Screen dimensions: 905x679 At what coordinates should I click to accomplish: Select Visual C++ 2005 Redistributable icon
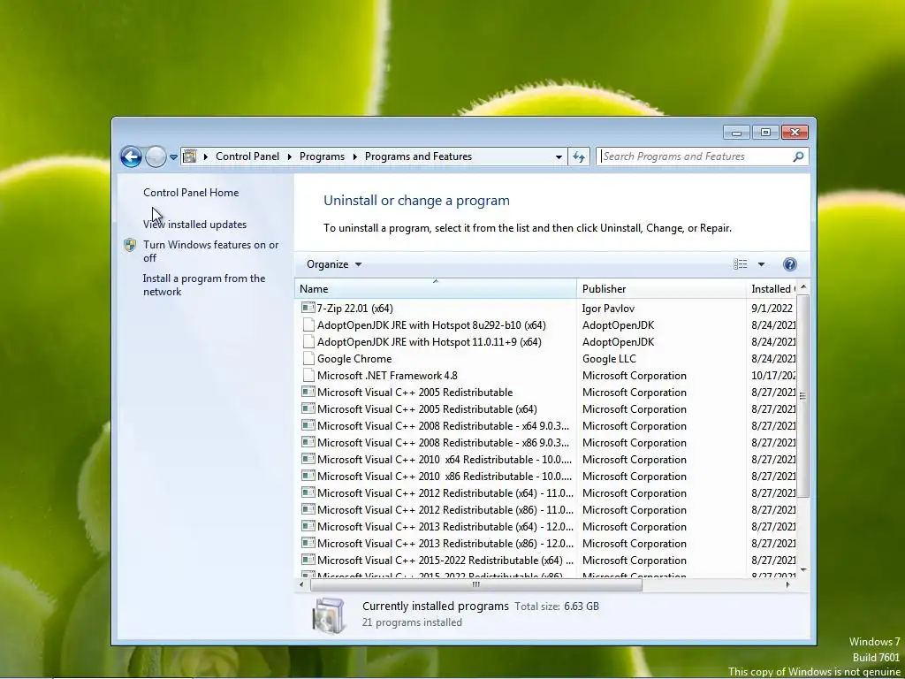[x=308, y=392]
